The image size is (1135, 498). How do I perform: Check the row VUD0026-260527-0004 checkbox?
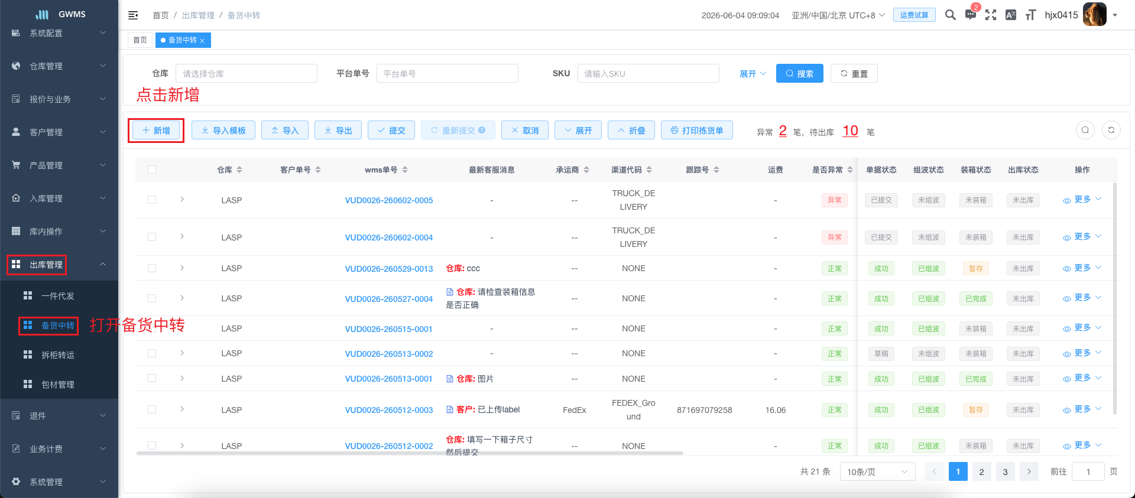pyautogui.click(x=152, y=298)
